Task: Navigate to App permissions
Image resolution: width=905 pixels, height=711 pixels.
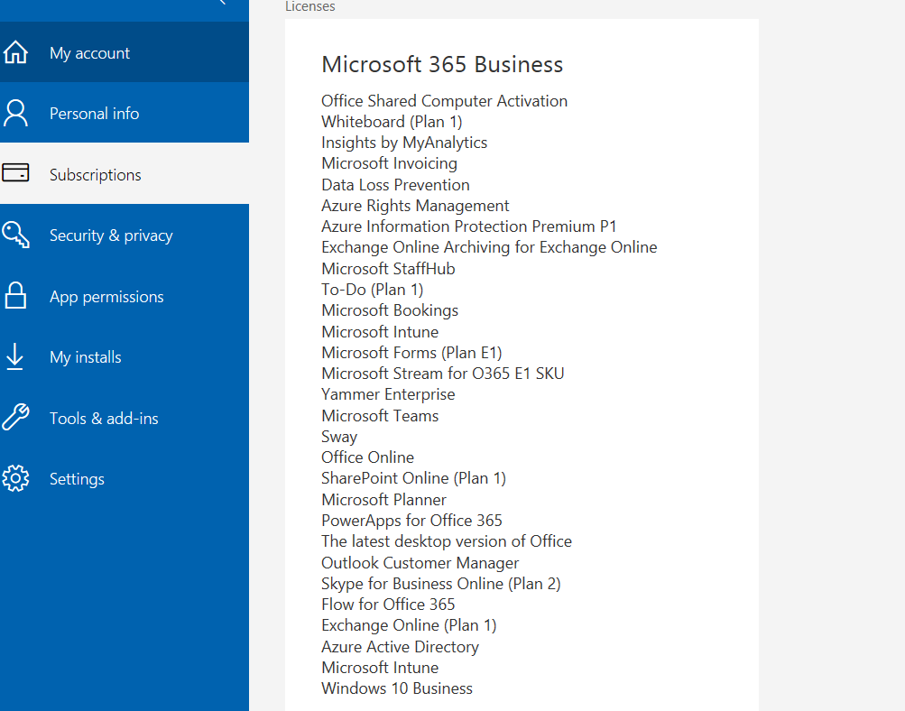Action: (125, 296)
